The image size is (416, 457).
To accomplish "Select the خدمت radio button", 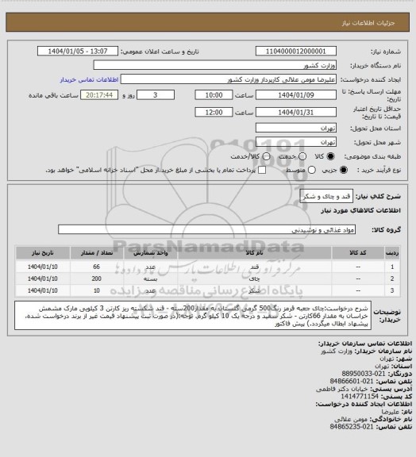I will (302, 156).
